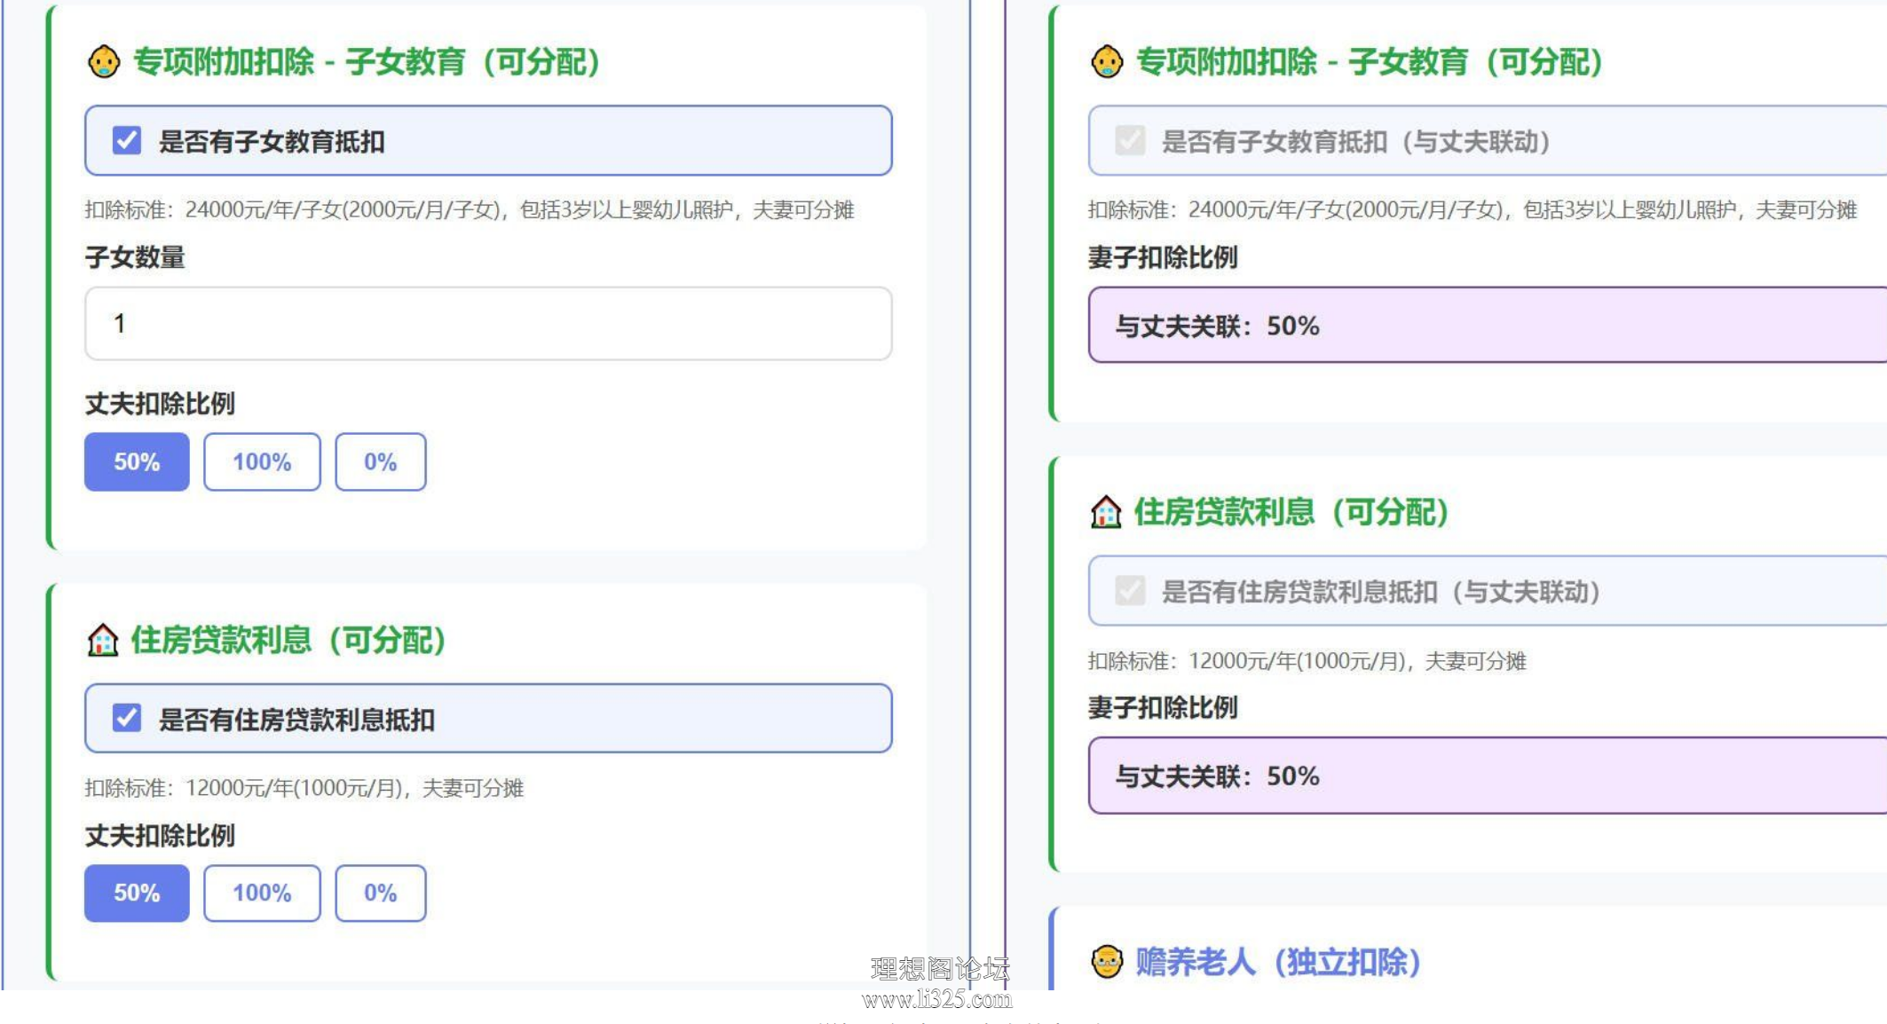
Task: Toggle 是否有住房贷款利息抵扣 checkbox
Action: coord(127,718)
